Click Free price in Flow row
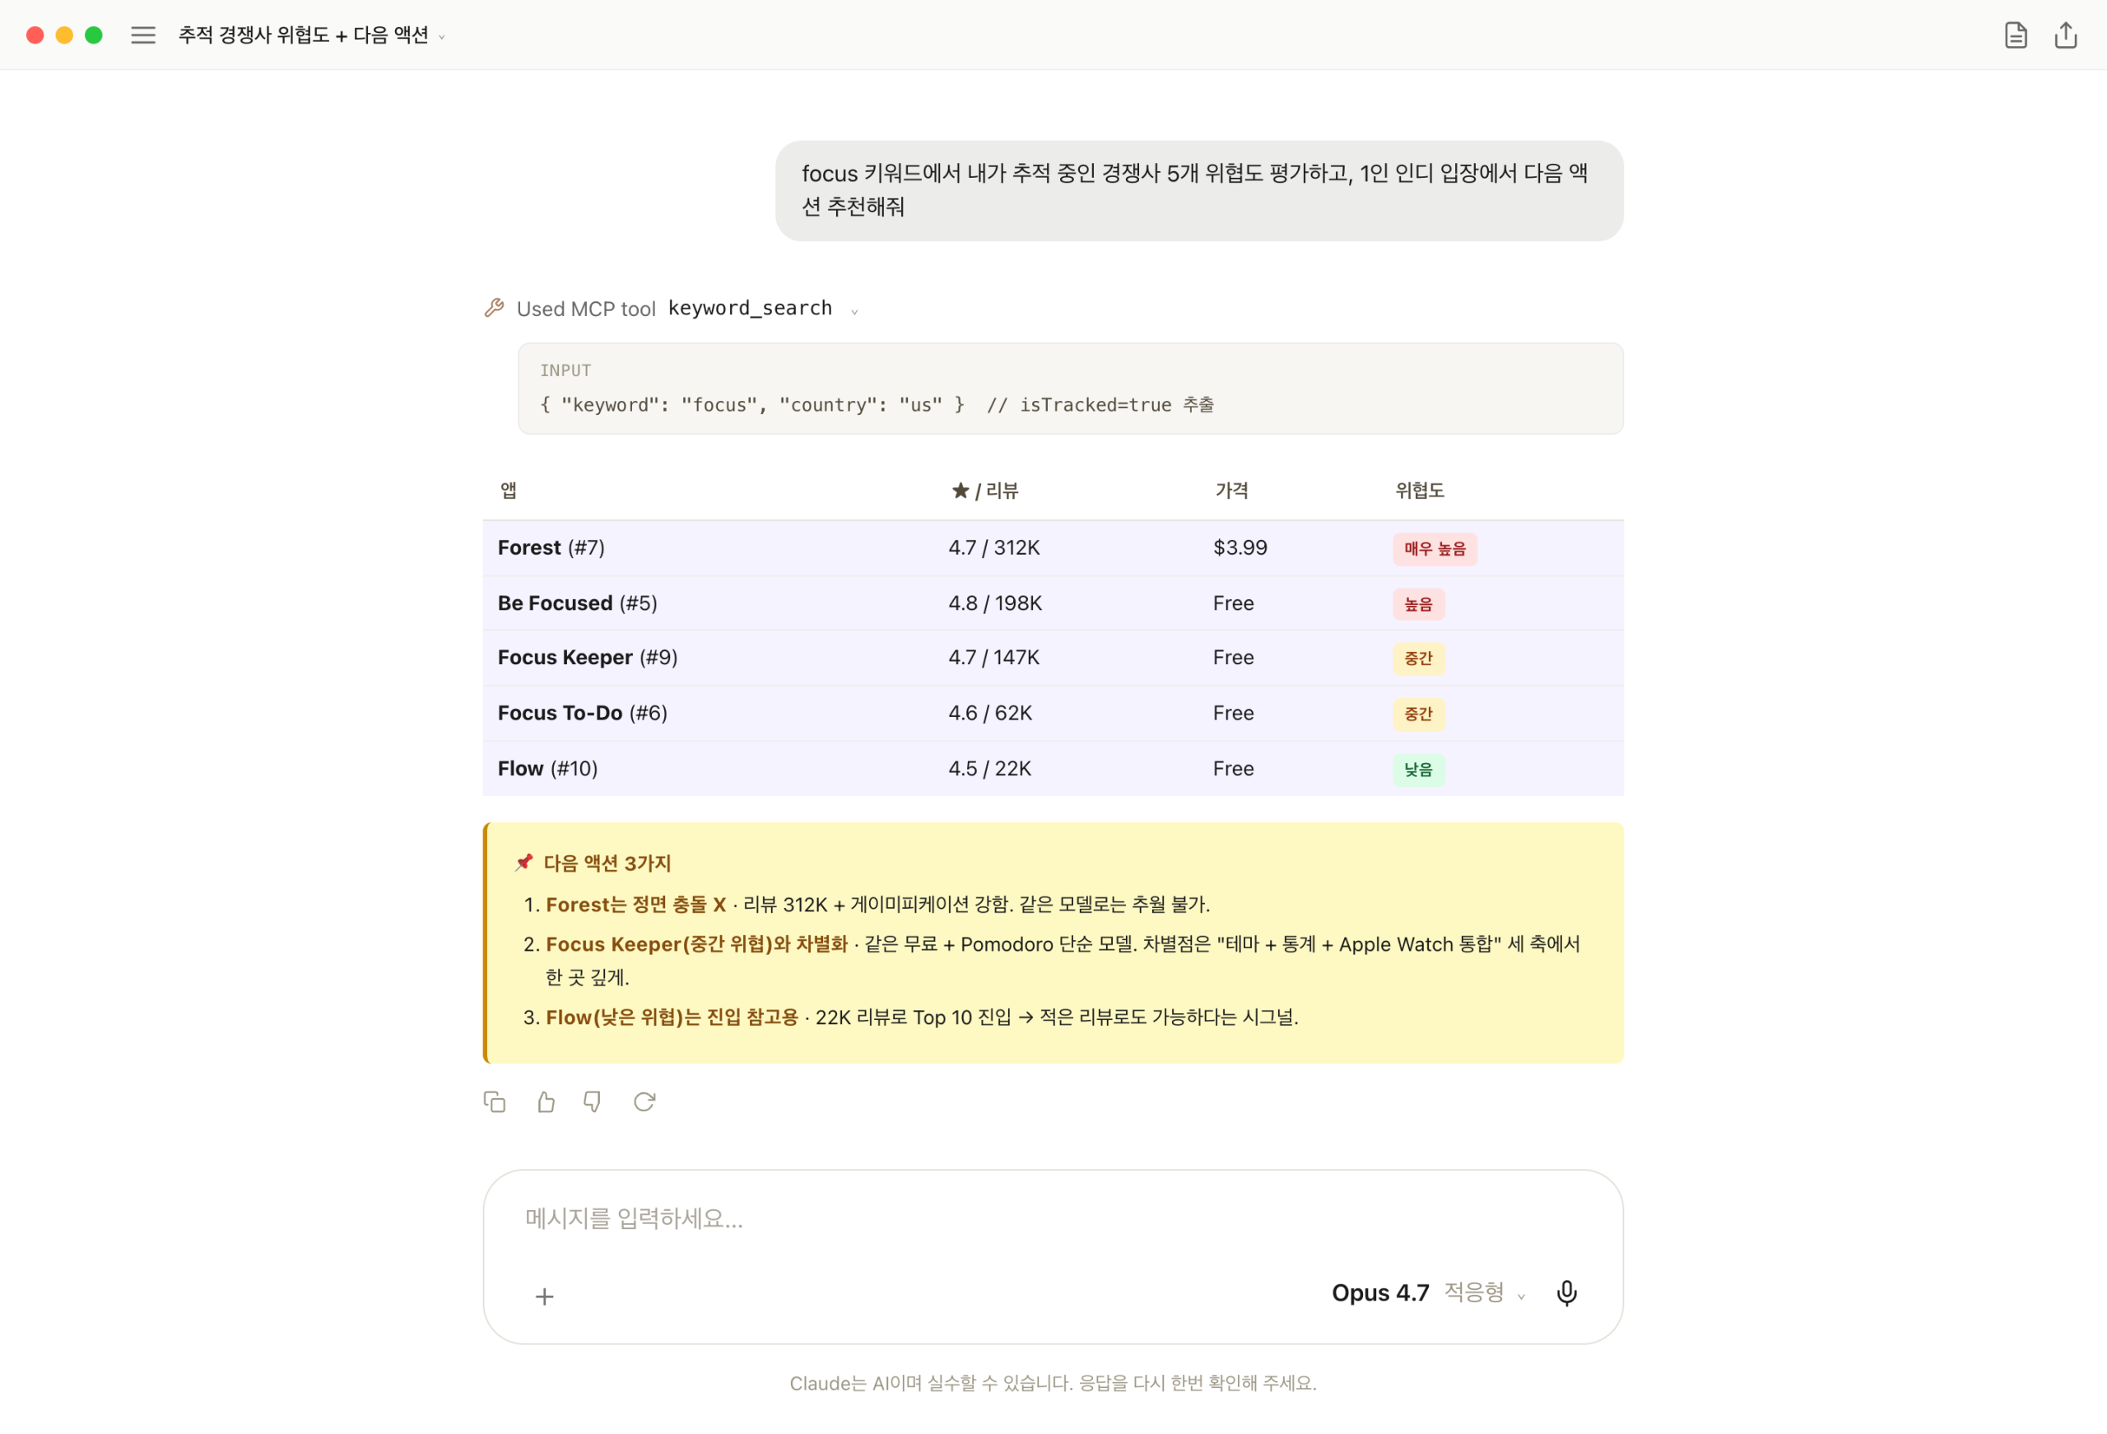This screenshot has height=1434, width=2107. coord(1233,768)
